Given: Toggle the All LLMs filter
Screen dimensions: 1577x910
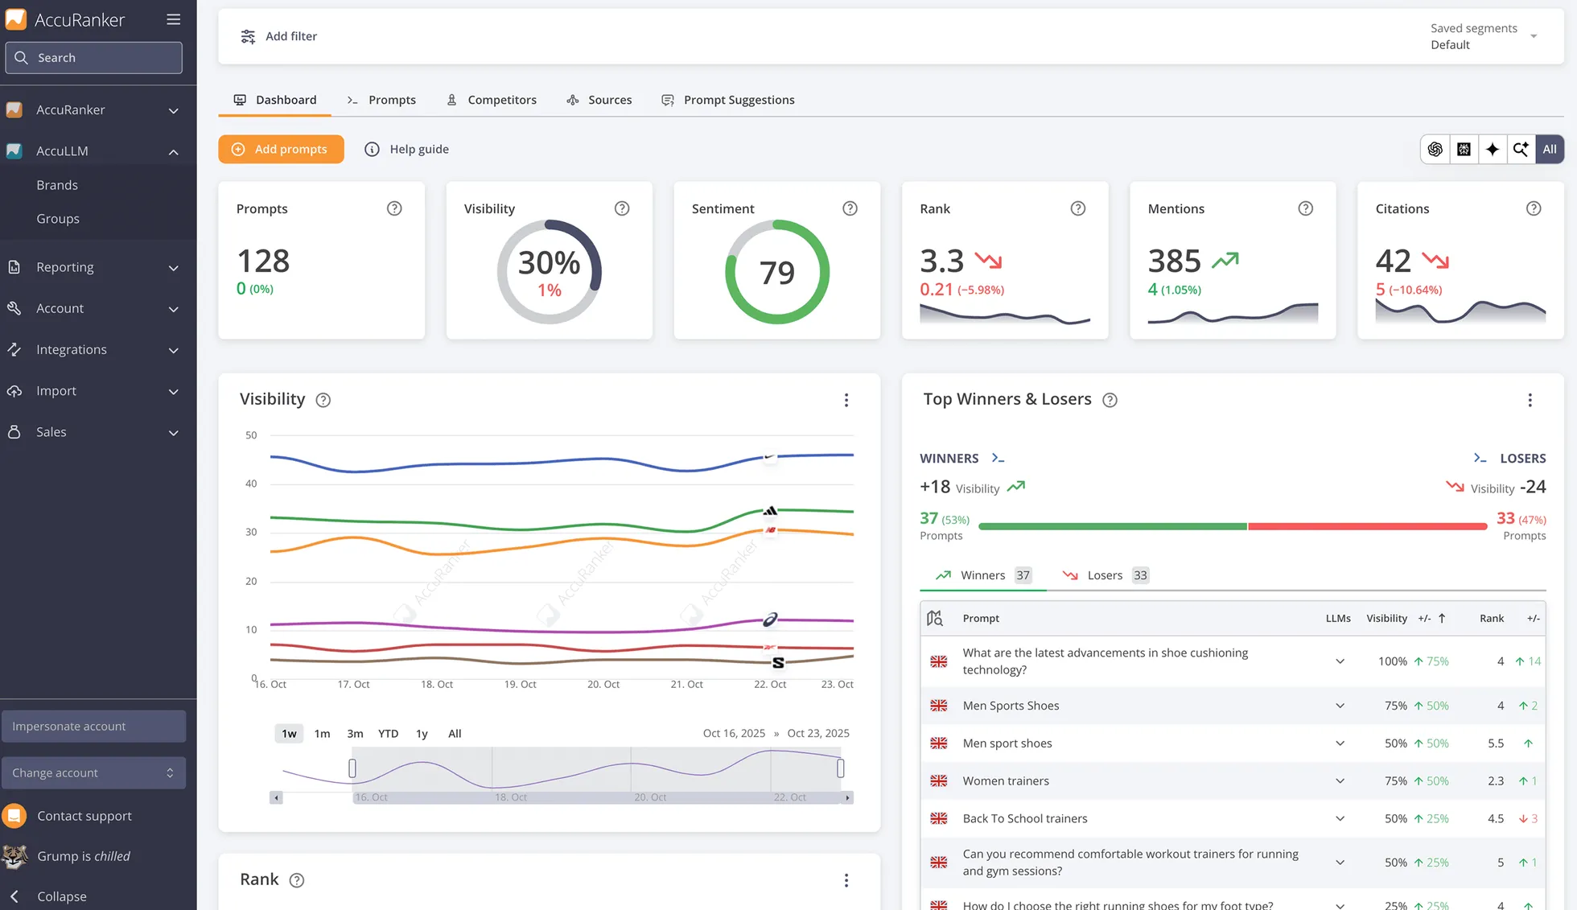Looking at the screenshot, I should coord(1550,149).
